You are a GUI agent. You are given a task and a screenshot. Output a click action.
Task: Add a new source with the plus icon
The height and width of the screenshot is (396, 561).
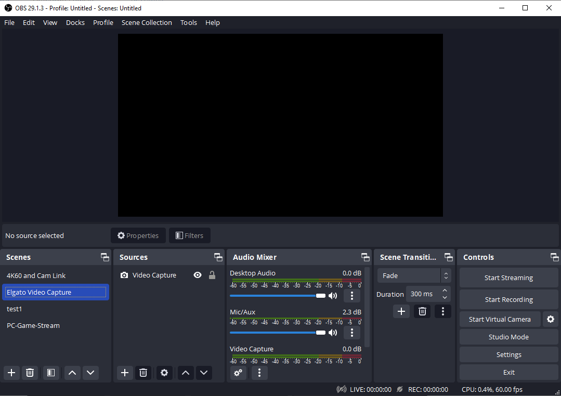[124, 373]
